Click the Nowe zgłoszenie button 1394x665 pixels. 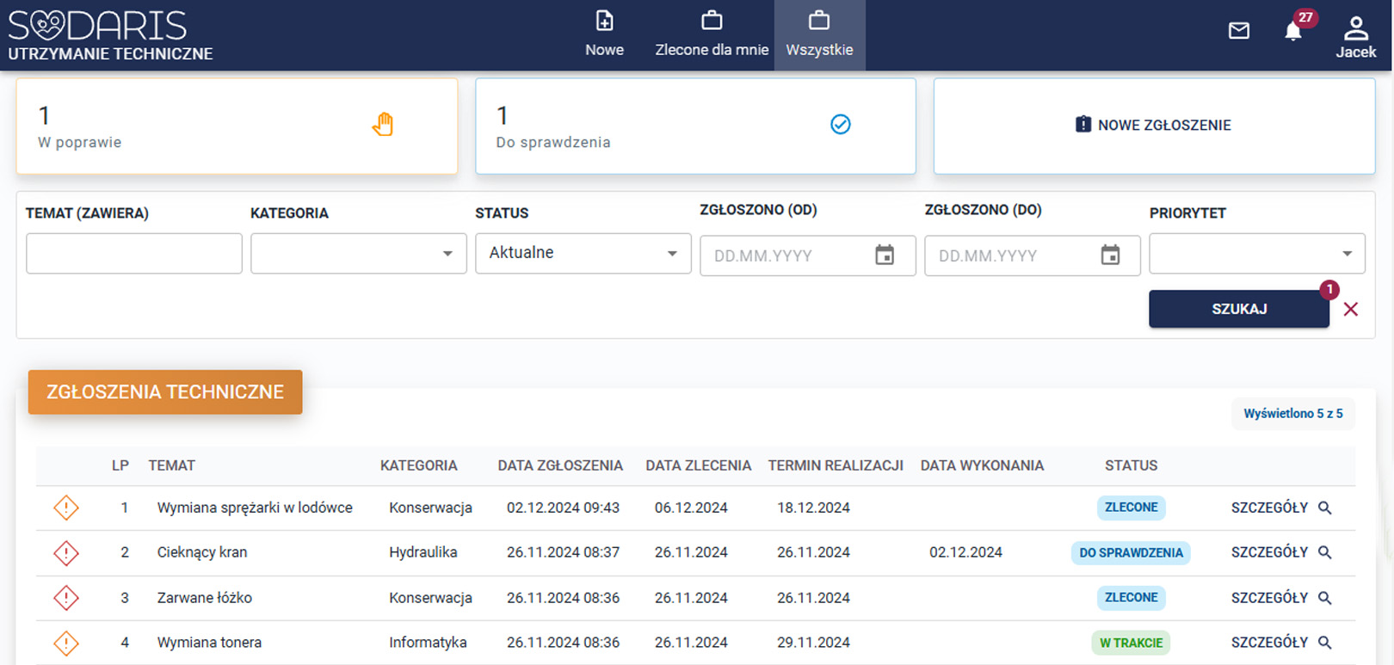click(1153, 126)
